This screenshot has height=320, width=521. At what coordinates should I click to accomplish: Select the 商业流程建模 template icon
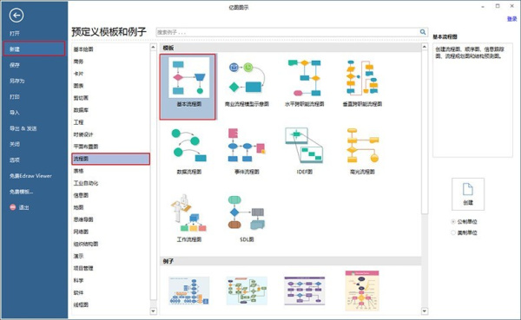click(247, 77)
